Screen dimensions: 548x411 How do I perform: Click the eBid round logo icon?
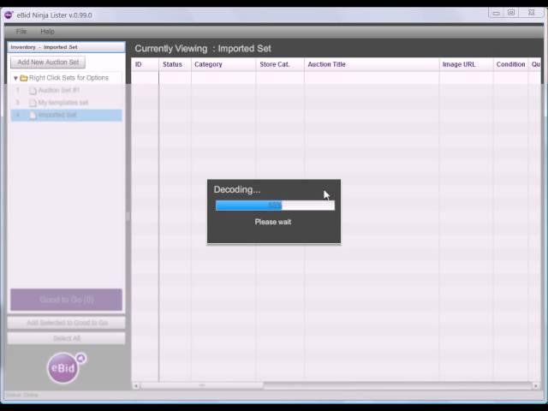click(x=63, y=367)
